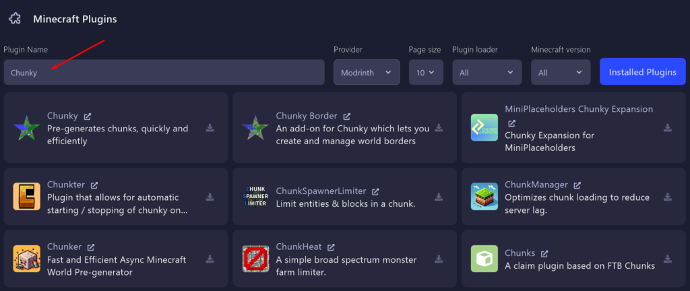The height and width of the screenshot is (291, 690).
Task: Expand the Plugin loader dropdown
Action: [x=487, y=72]
